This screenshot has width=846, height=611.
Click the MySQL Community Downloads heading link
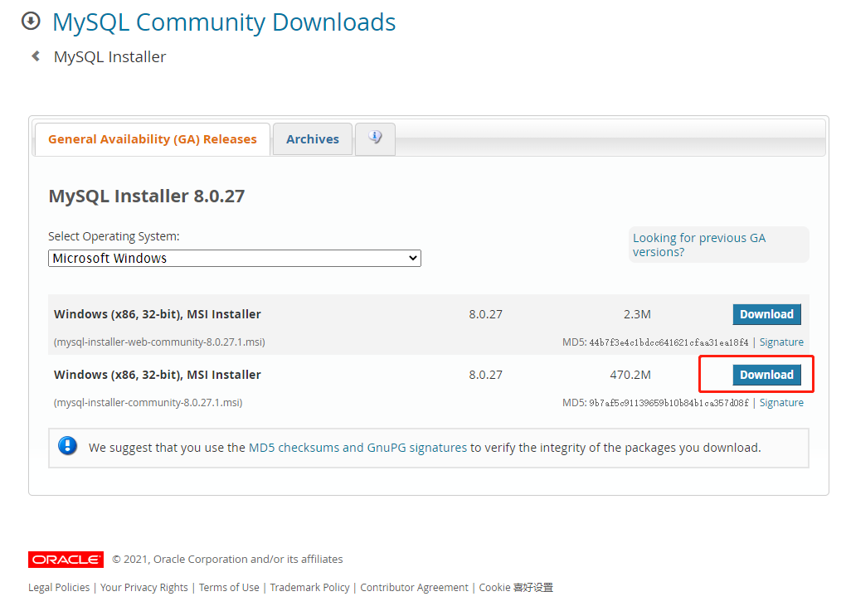224,22
